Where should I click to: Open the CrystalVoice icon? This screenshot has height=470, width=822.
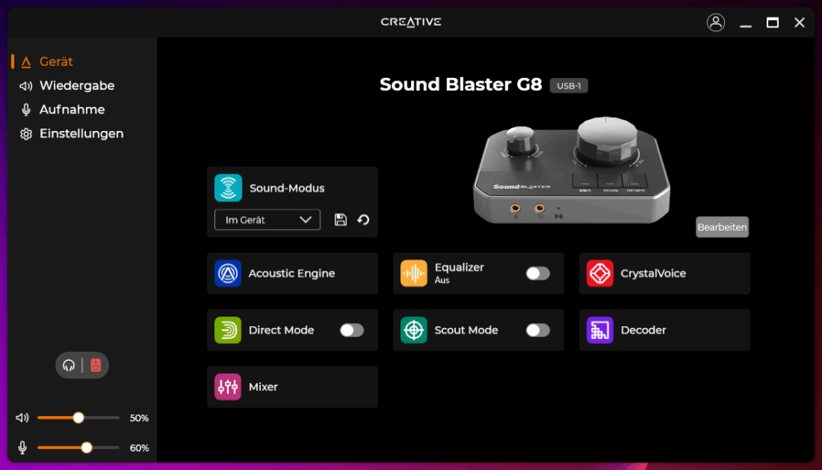tap(600, 274)
